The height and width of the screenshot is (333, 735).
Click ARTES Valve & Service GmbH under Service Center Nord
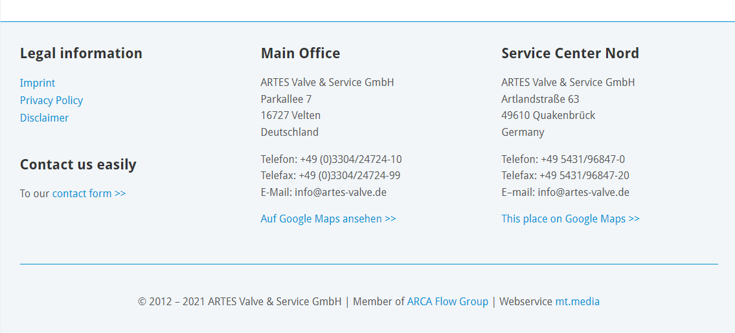[569, 82]
